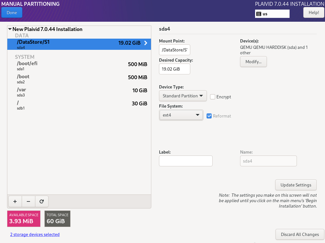This screenshot has height=243, width=325.
Task: Click the SYSTEM section heading
Action: 25,57
